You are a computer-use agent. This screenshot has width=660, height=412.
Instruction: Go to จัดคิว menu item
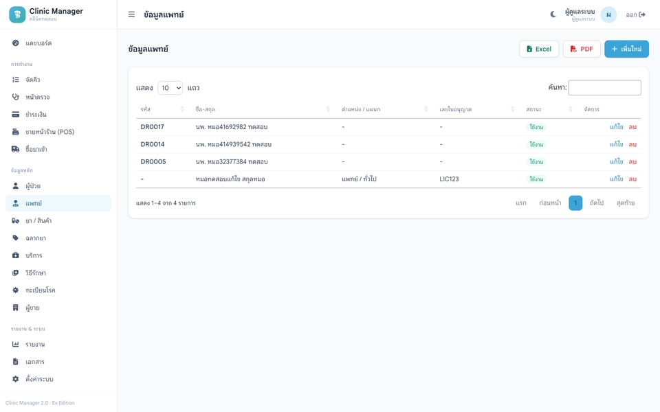pos(58,80)
